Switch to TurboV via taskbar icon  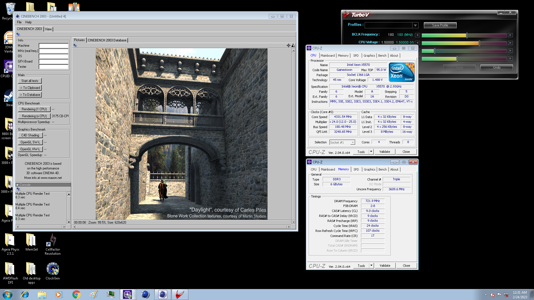[x=180, y=294]
